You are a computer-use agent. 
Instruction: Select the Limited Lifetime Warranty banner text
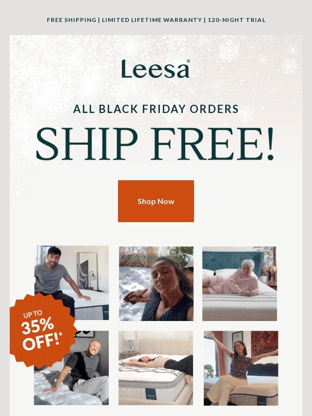coord(152,20)
